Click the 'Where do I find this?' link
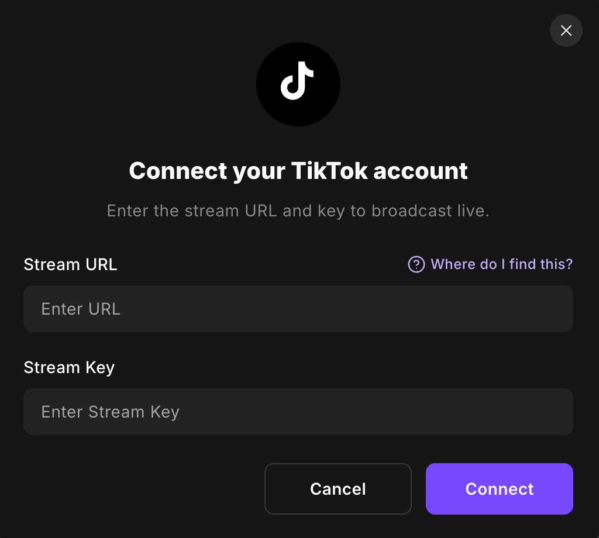 [x=501, y=264]
